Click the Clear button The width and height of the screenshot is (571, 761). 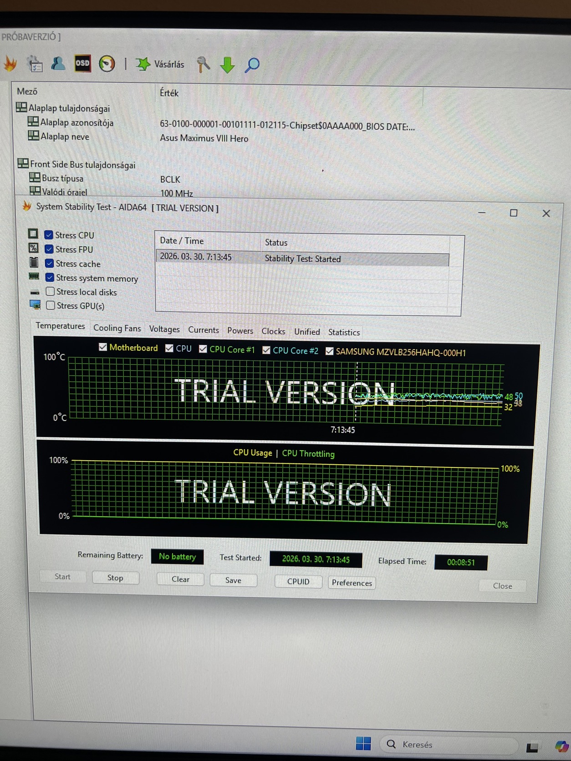[x=180, y=579]
